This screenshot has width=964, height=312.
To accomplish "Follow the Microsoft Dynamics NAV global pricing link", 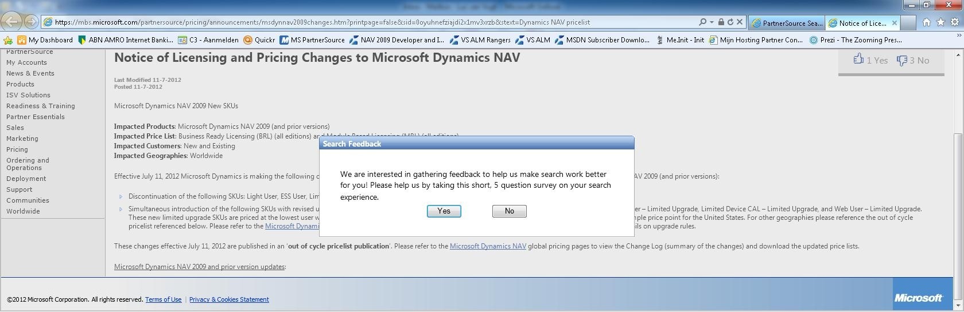I will (488, 246).
